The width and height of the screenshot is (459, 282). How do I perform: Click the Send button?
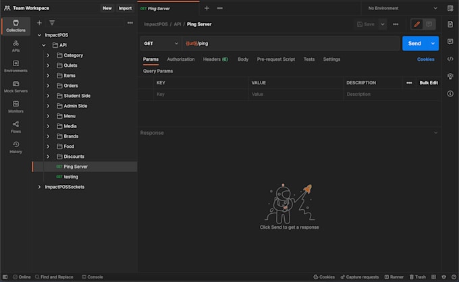click(x=414, y=43)
